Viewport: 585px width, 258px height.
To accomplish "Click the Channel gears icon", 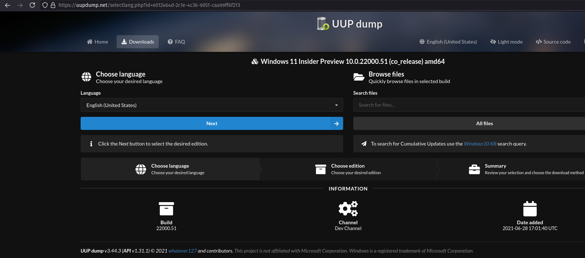I will click(348, 209).
